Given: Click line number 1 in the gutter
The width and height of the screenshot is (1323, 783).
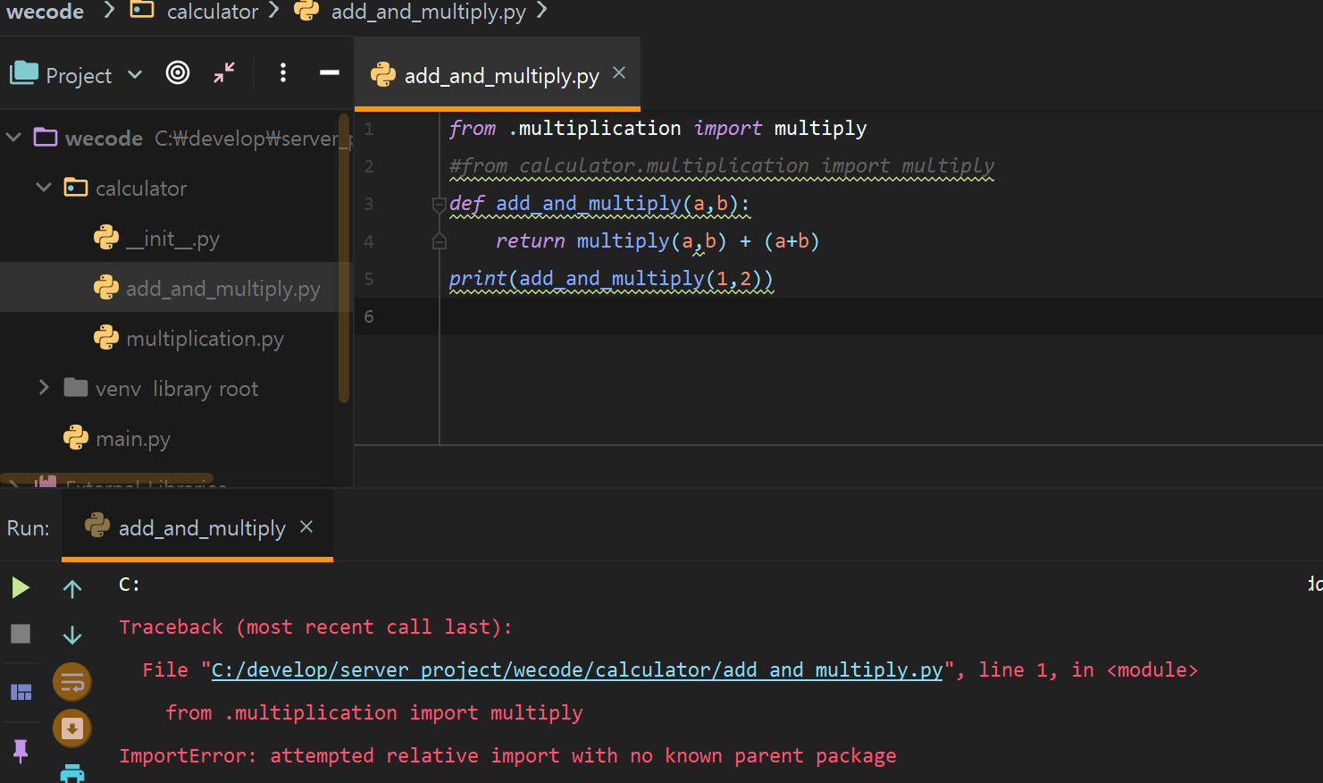Looking at the screenshot, I should [369, 129].
